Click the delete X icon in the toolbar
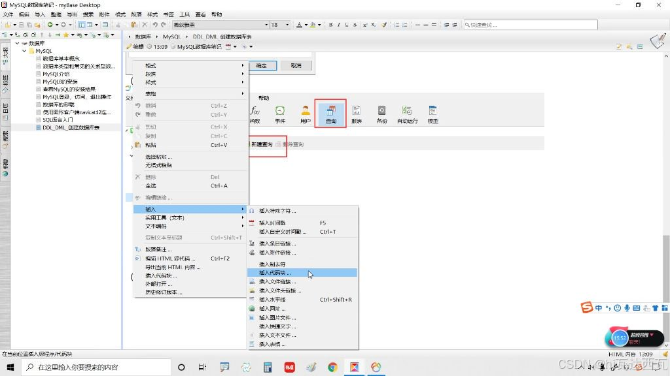Viewport: 670px width, 376px height. click(145, 25)
